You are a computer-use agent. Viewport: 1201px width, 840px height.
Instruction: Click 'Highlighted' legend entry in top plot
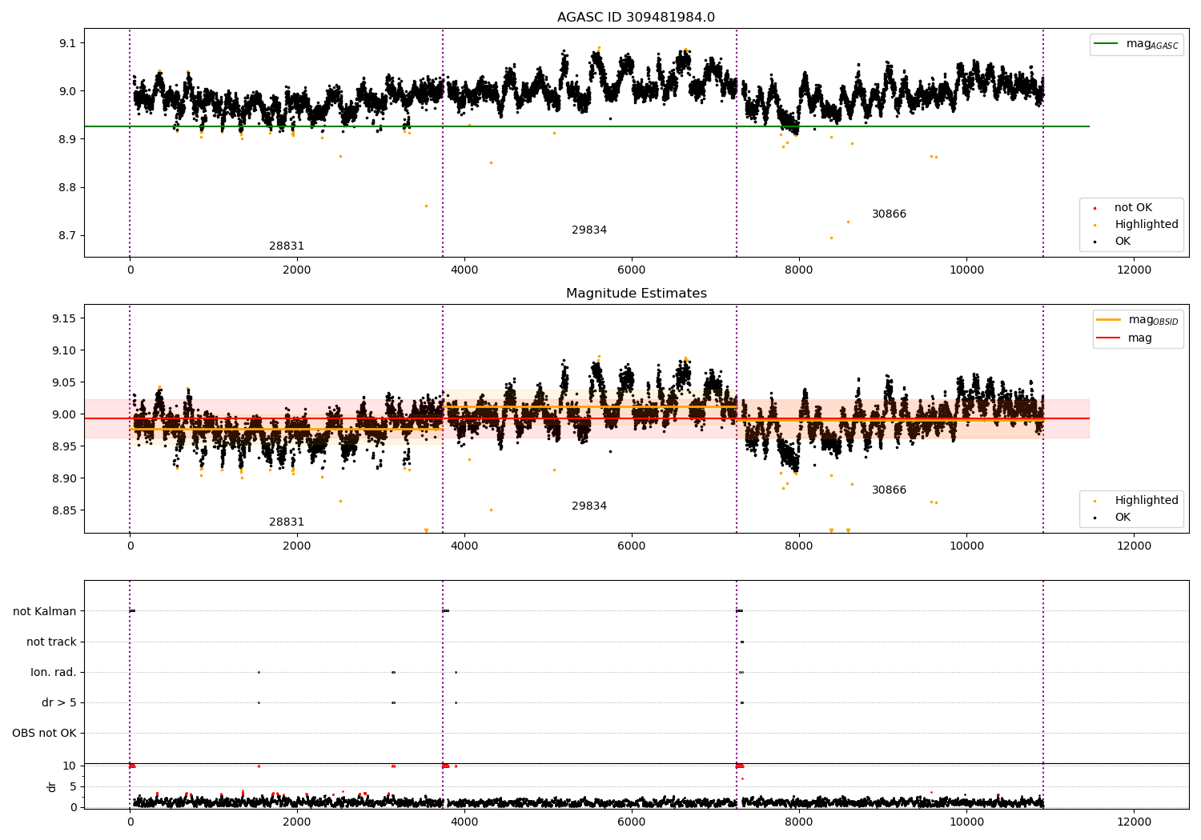pos(1147,225)
